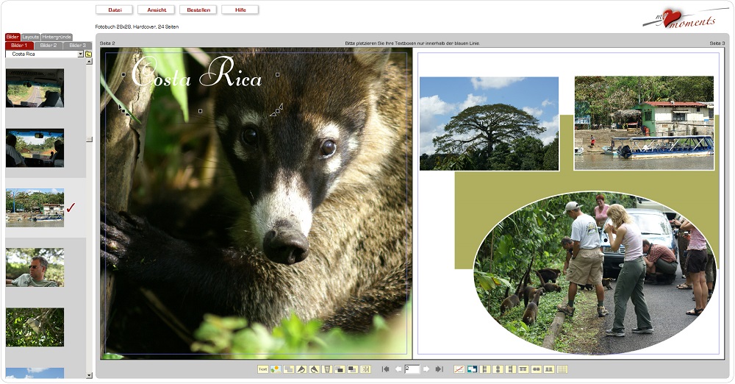
Task: Jump to the first page
Action: pos(385,369)
